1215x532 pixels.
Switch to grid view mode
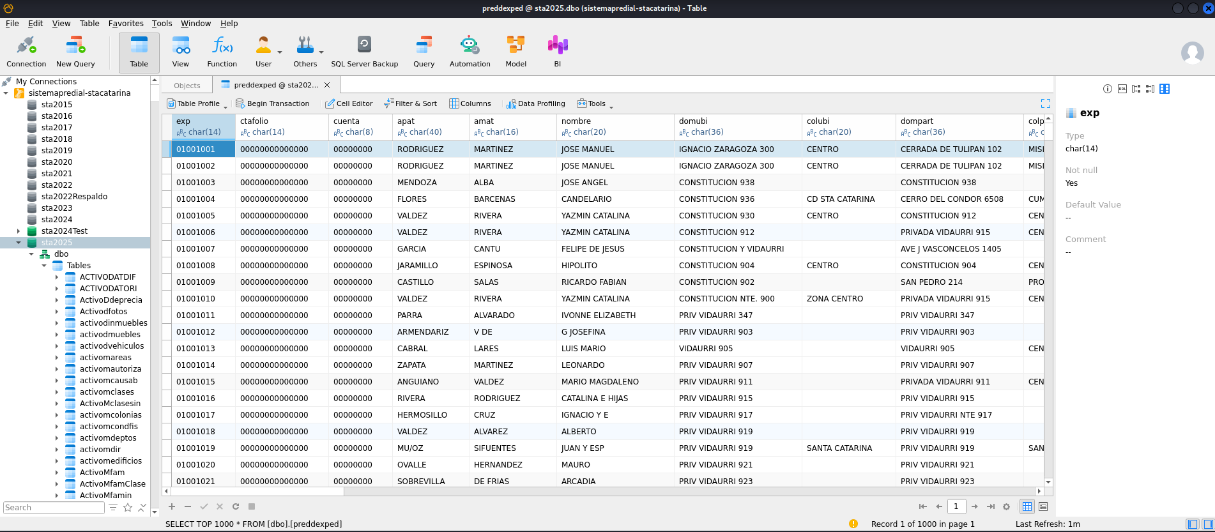point(1027,506)
